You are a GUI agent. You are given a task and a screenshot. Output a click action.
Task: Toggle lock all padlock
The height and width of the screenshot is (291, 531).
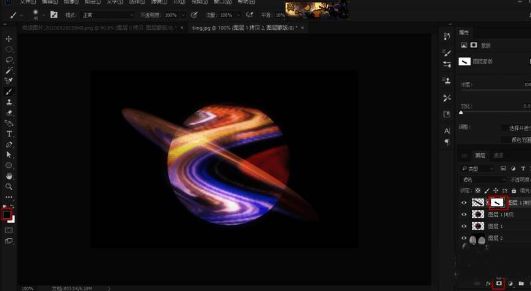514,190
